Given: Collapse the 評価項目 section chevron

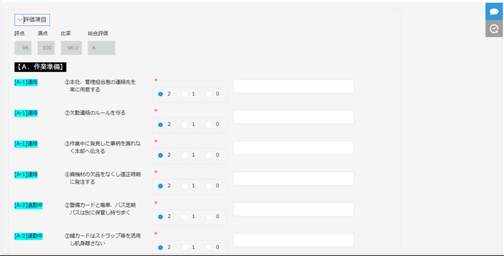Looking at the screenshot, I should [x=20, y=19].
